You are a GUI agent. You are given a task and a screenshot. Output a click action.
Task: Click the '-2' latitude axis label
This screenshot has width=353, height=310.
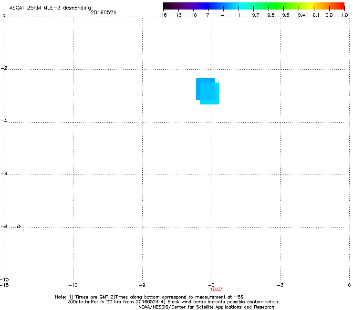[4, 68]
